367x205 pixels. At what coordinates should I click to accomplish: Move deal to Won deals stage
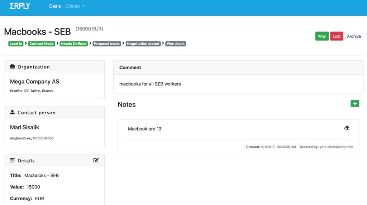tap(176, 44)
